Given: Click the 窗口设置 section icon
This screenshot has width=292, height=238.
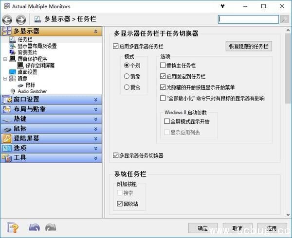Looking at the screenshot, I should [x=7, y=100].
